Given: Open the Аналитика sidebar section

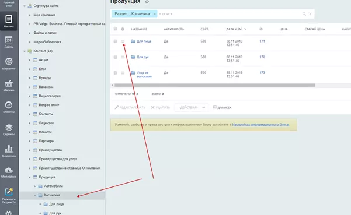Looking at the screenshot, I should coord(9,151).
